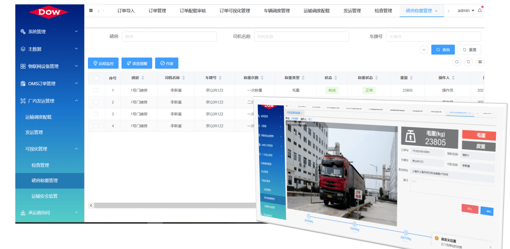Toggle the sidebar collapse hamburger icon
The height and width of the screenshot is (249, 510).
pos(91,11)
